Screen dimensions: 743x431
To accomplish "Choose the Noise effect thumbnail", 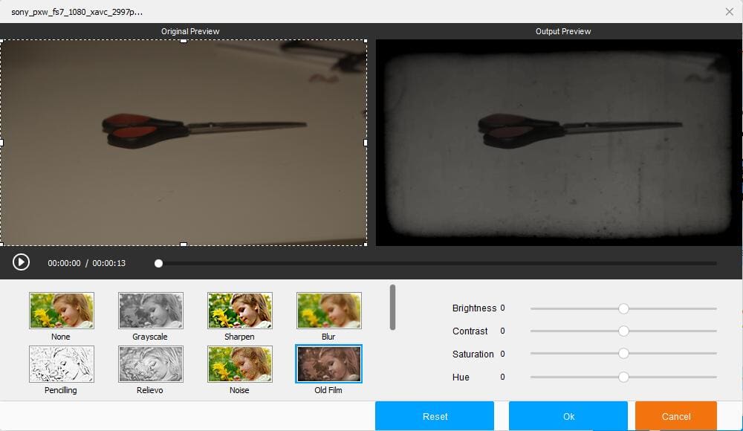I will [240, 363].
